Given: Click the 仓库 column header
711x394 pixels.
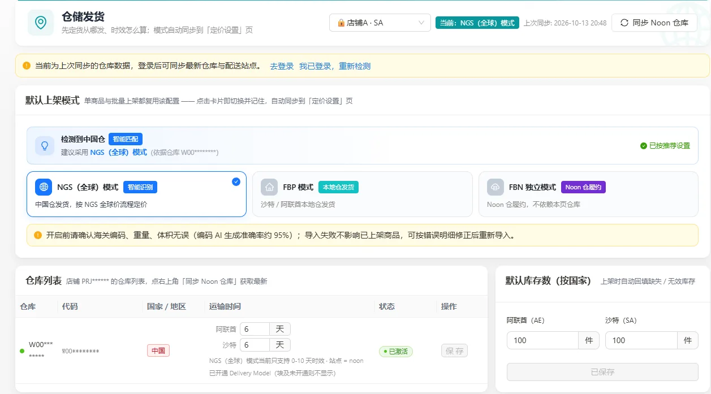Looking at the screenshot, I should click(28, 306).
